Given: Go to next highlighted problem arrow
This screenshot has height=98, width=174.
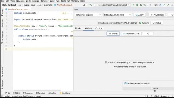Looking at the screenshot, I should pos(71,13).
